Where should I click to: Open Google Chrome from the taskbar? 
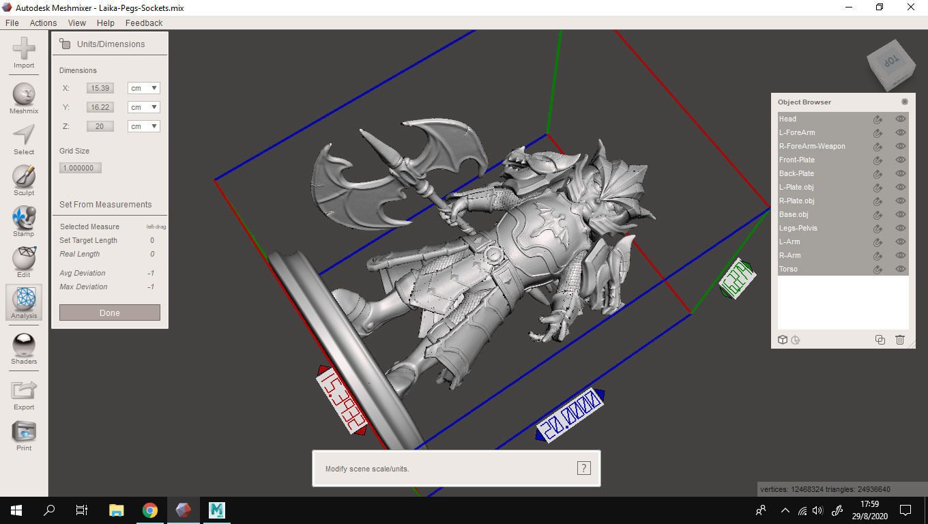tap(150, 510)
